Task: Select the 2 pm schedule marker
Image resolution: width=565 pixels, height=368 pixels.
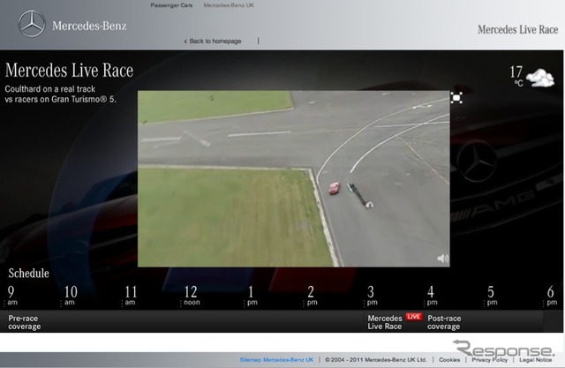Action: [312, 296]
